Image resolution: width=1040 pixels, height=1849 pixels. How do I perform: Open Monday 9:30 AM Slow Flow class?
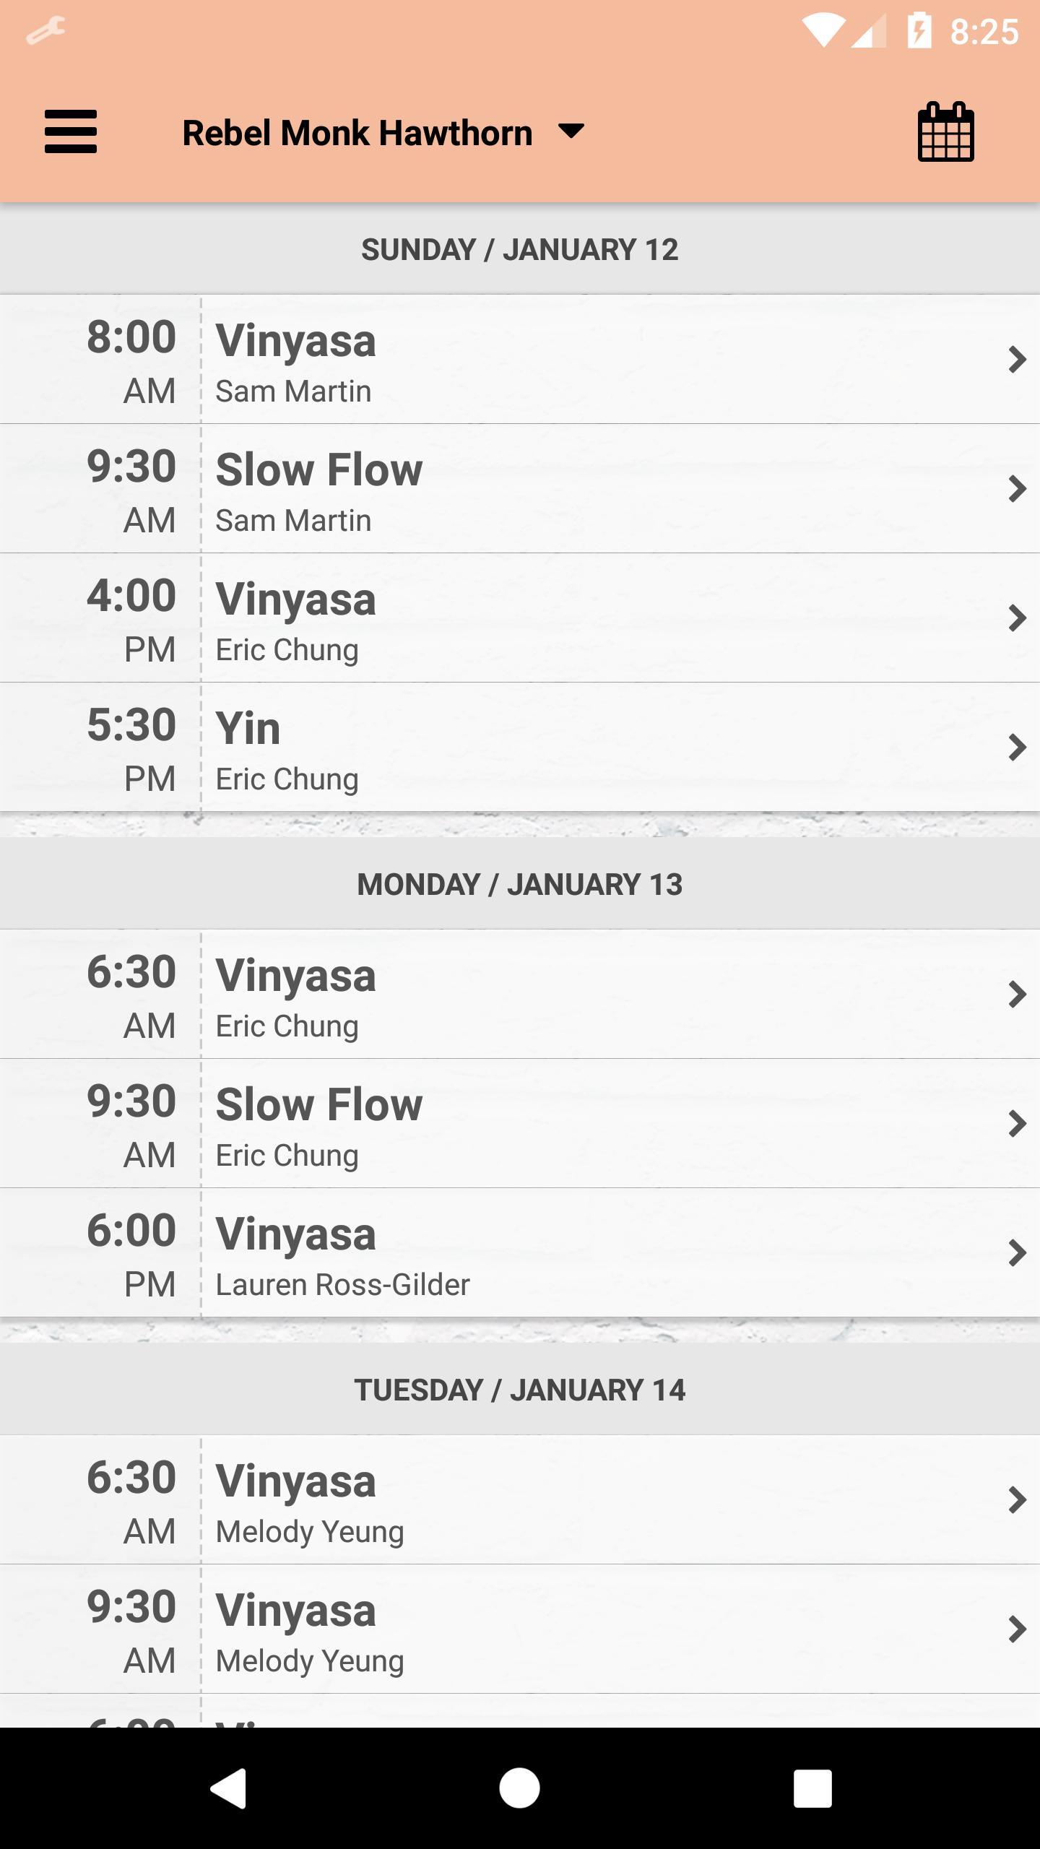tap(520, 1124)
